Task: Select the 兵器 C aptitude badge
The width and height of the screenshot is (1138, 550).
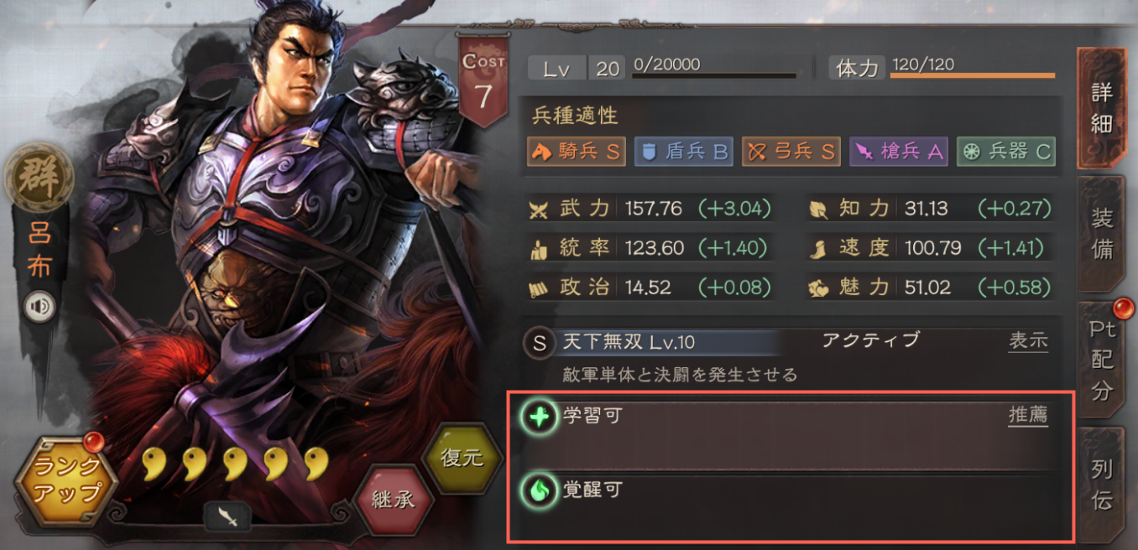Action: pyautogui.click(x=1006, y=152)
